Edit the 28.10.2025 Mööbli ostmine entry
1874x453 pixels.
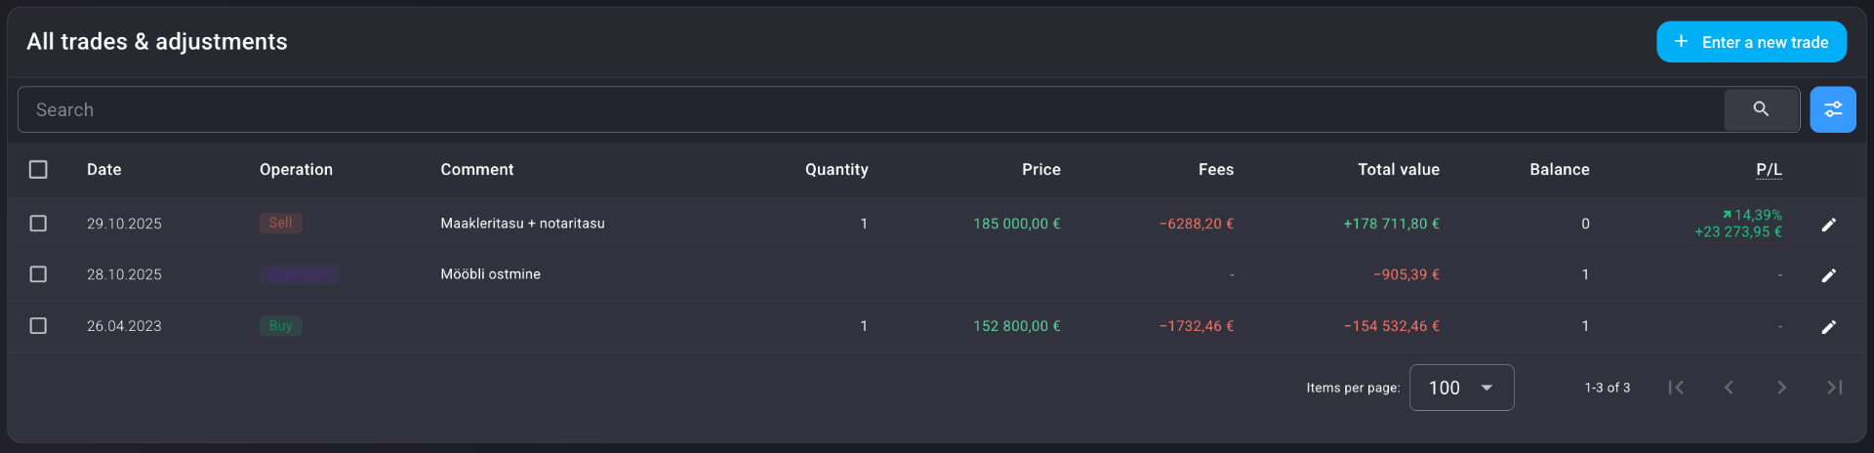pyautogui.click(x=1829, y=275)
